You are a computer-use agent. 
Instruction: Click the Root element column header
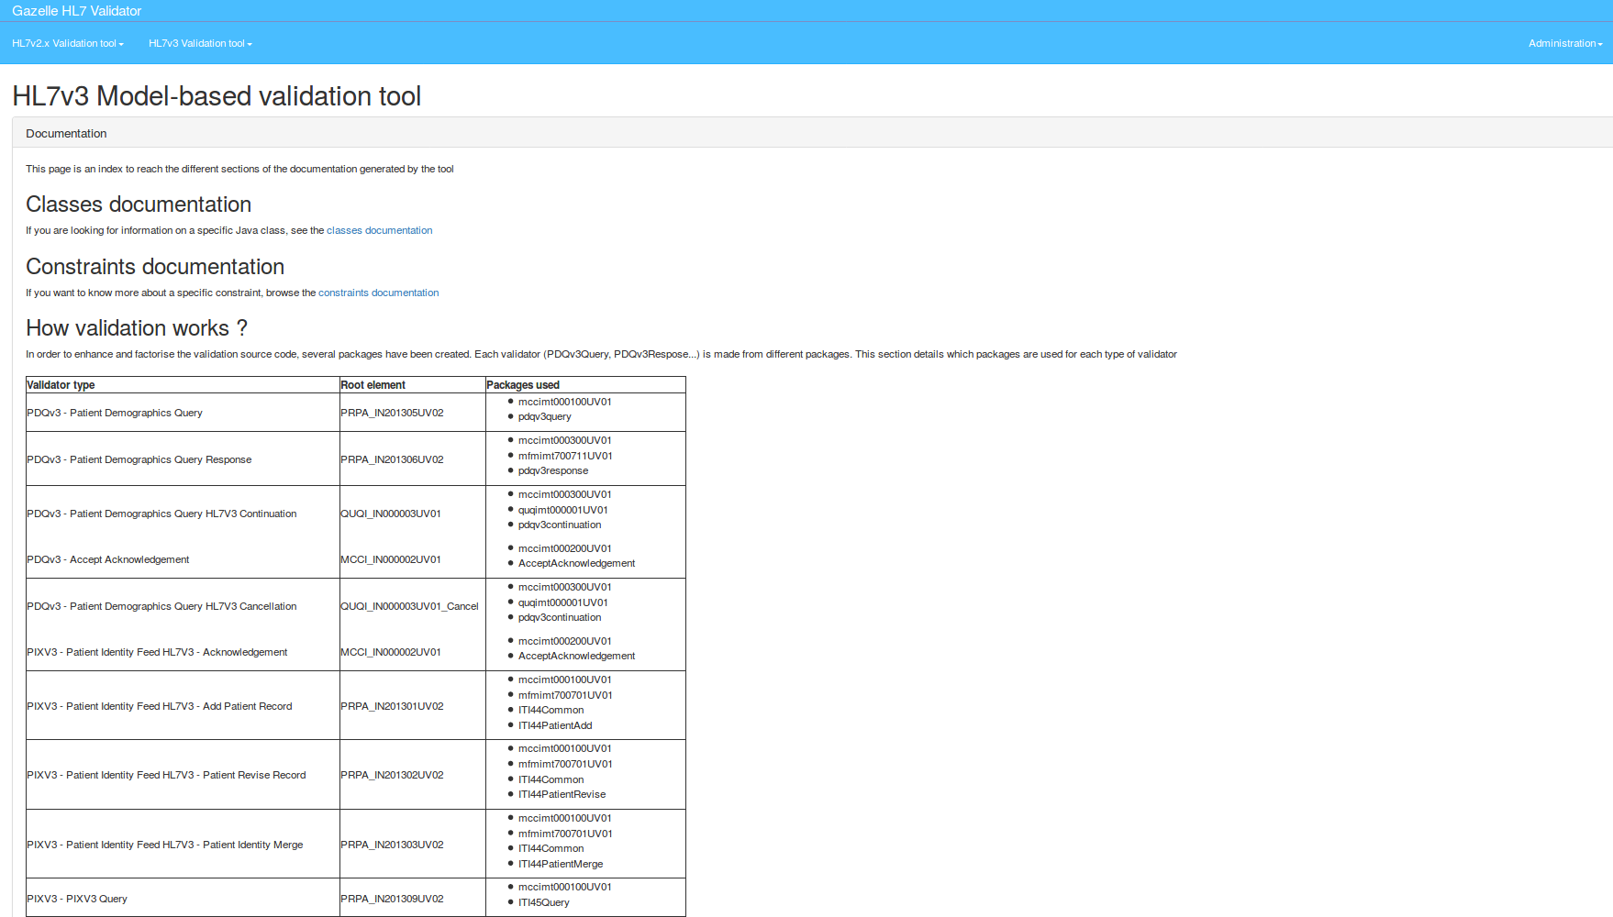(373, 385)
